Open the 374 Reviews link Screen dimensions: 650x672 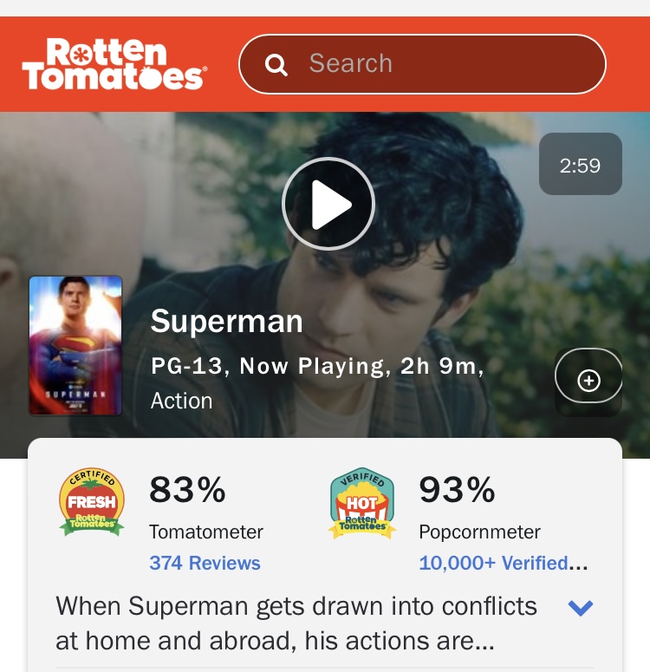coord(205,563)
